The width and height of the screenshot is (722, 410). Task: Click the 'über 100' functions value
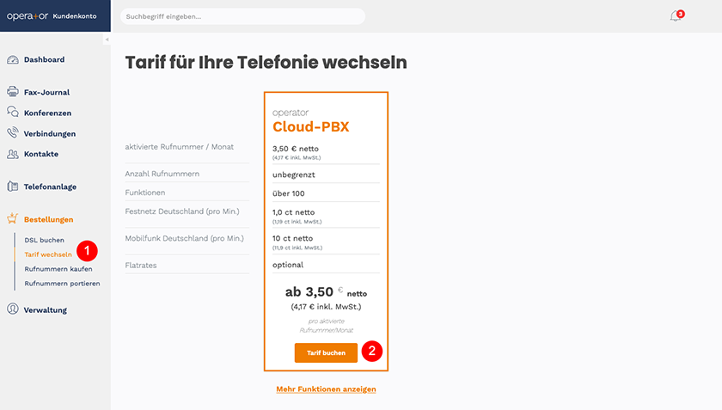coord(288,193)
